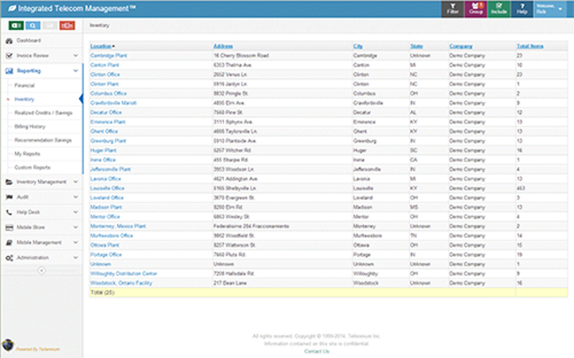The width and height of the screenshot is (574, 358).
Task: Click the Inventory Management folder icon
Action: pos(9,182)
